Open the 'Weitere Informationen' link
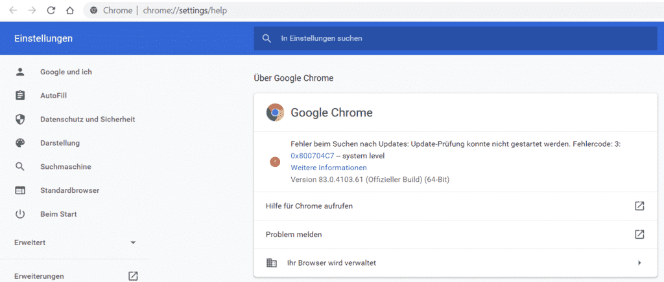This screenshot has height=282, width=664. [329, 168]
